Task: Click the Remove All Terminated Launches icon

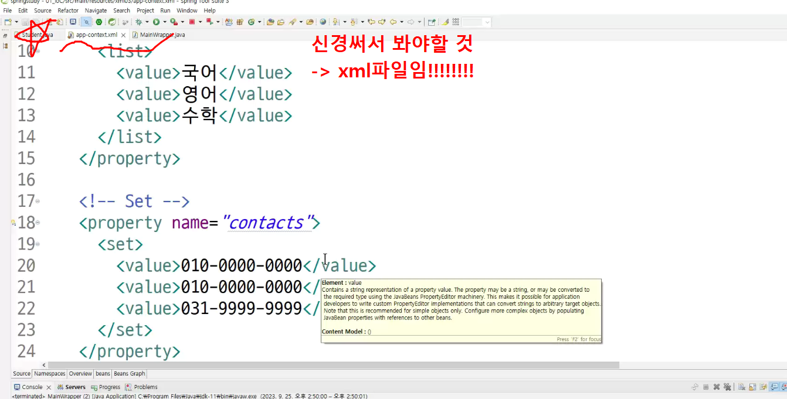Action: (727, 387)
